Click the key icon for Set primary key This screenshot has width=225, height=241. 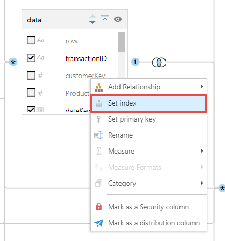tap(99, 119)
